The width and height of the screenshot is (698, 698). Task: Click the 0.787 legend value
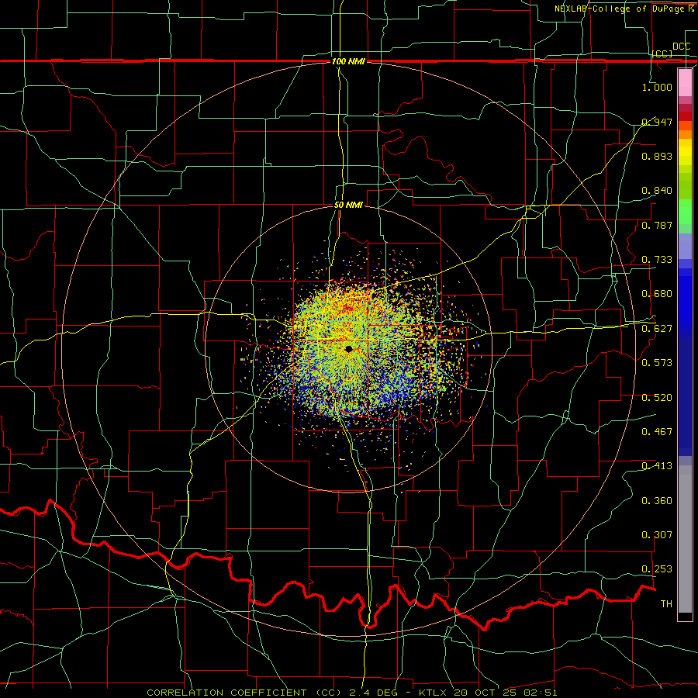tap(657, 225)
